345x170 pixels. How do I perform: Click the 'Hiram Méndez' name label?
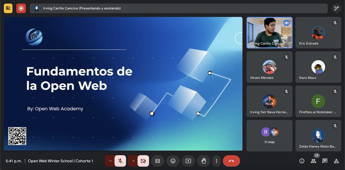(x=262, y=78)
